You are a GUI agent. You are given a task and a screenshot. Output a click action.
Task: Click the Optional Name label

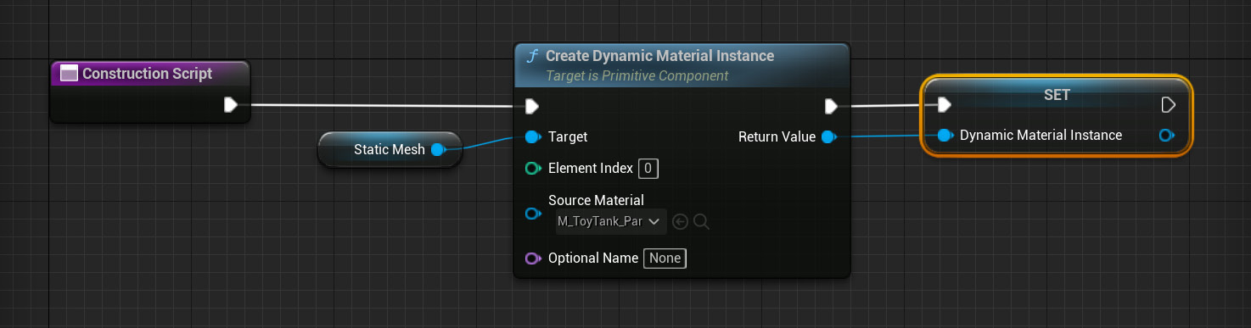tap(593, 258)
